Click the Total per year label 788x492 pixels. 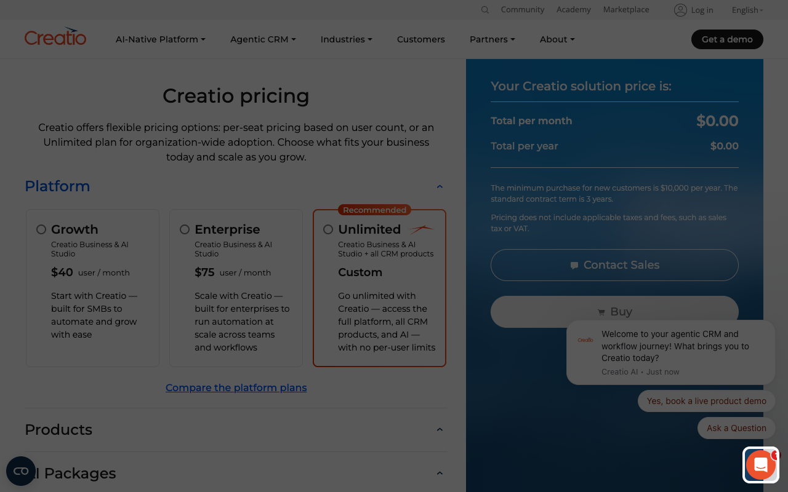[x=525, y=146]
